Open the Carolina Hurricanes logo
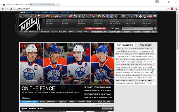 tap(48, 16)
